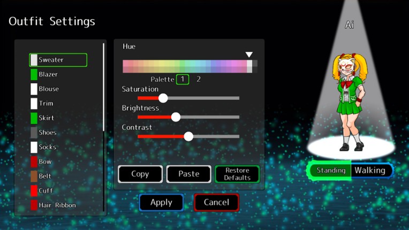This screenshot has width=409, height=230.
Task: Switch preview to Standing pose
Action: (x=331, y=170)
